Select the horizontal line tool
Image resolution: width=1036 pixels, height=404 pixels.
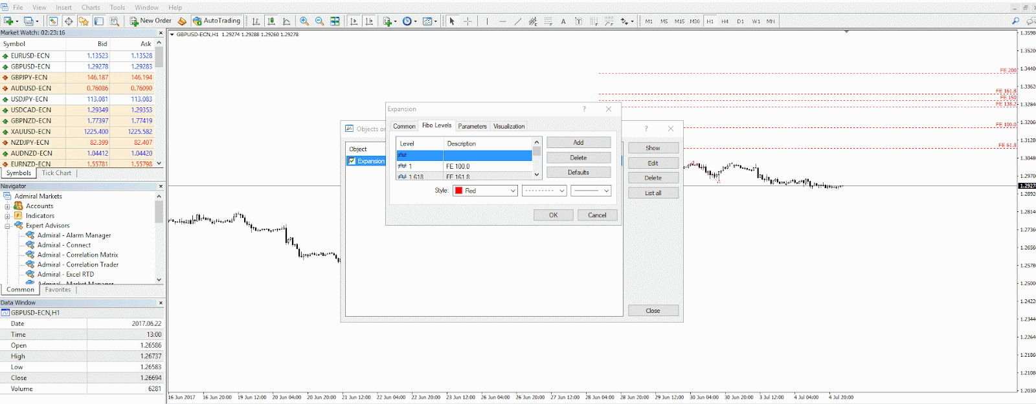pos(502,21)
